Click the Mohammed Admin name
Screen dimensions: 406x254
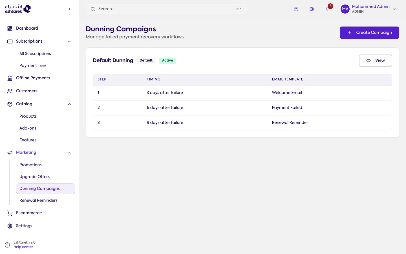point(370,6)
